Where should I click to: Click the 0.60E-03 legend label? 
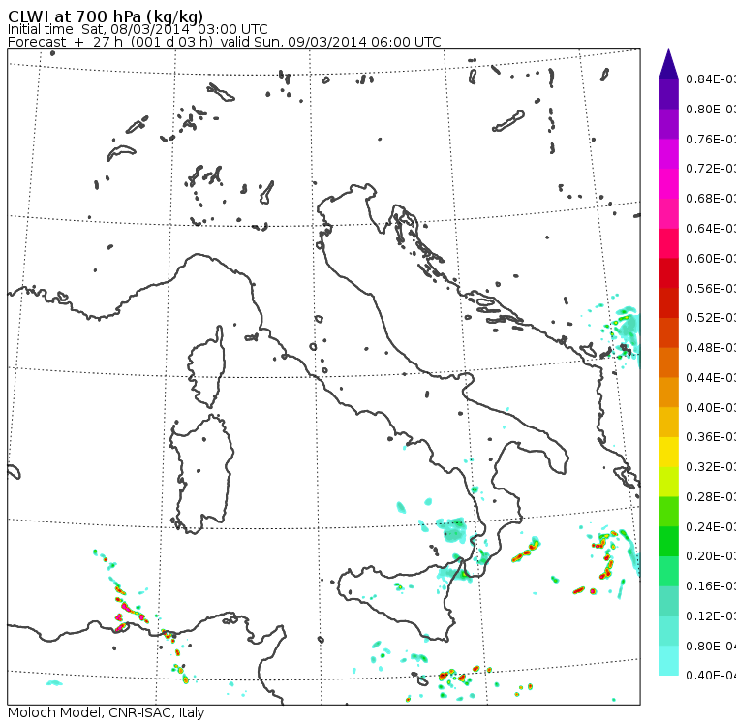(x=711, y=258)
